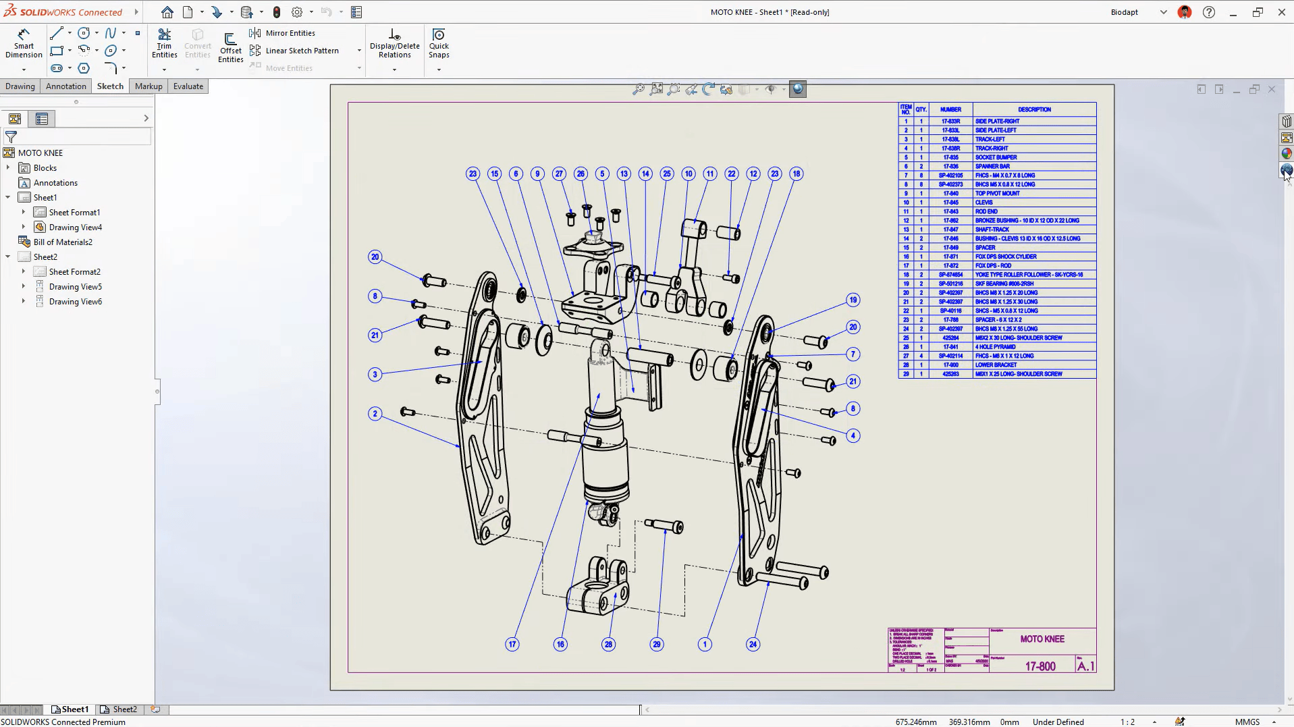Open the Drawing ribbon tab
This screenshot has height=727, width=1294.
[20, 86]
